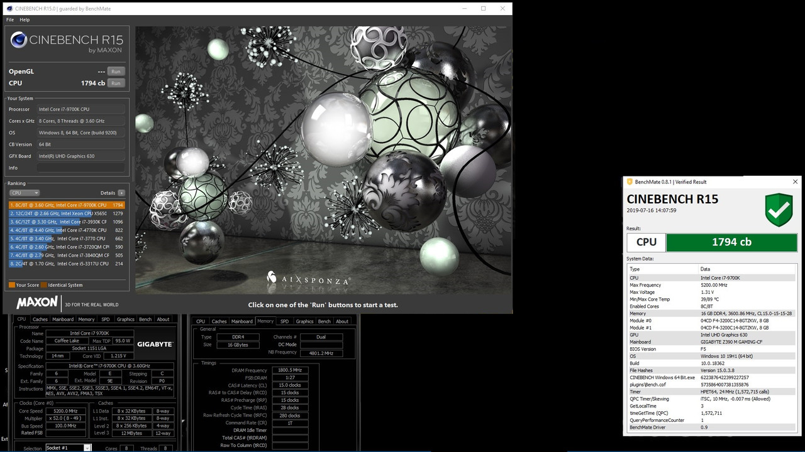805x452 pixels.
Task: Close the BenchMate Verified Result window
Action: [x=795, y=182]
